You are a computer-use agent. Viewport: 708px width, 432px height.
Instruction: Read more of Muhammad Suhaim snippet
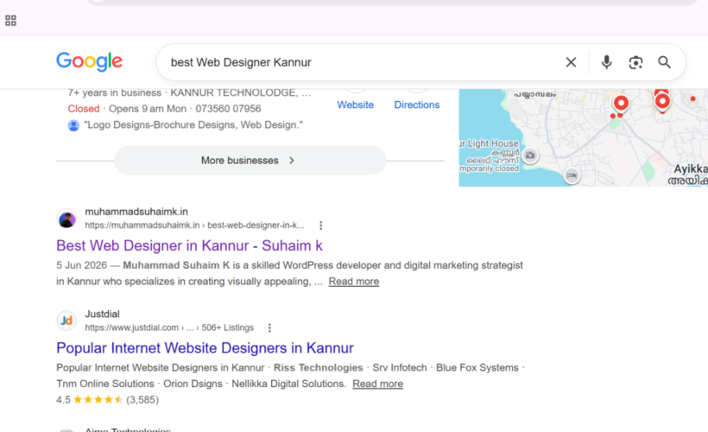[x=353, y=282]
